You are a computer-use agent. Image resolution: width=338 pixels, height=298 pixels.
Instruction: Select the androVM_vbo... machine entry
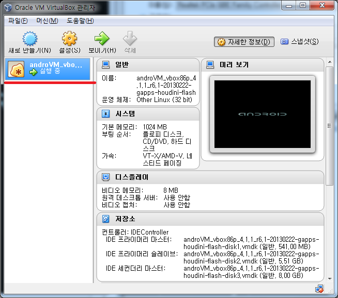click(48, 69)
